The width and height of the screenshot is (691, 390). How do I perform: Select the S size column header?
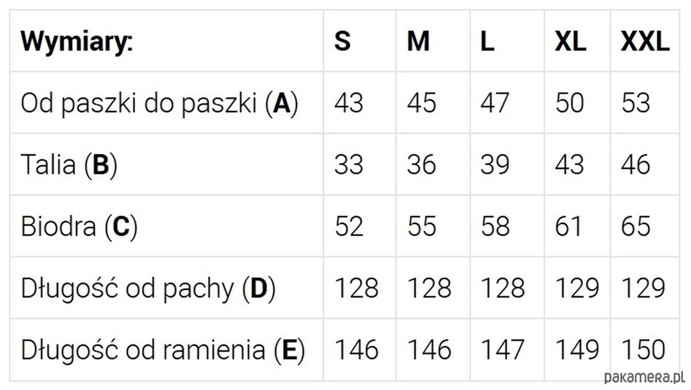(342, 41)
